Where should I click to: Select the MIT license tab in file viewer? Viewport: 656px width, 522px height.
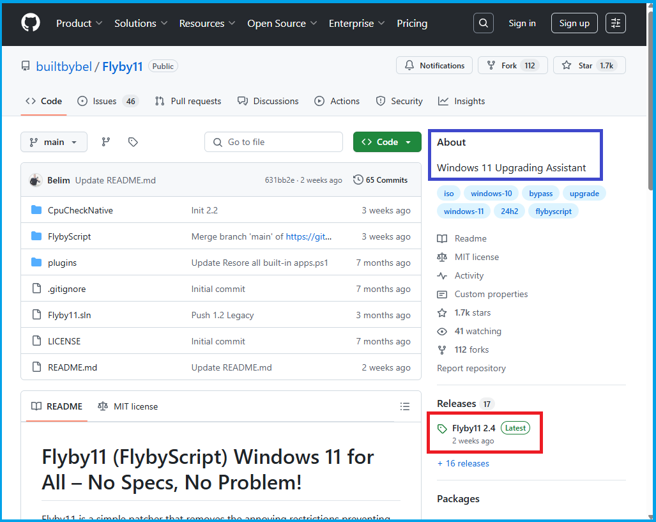click(128, 406)
